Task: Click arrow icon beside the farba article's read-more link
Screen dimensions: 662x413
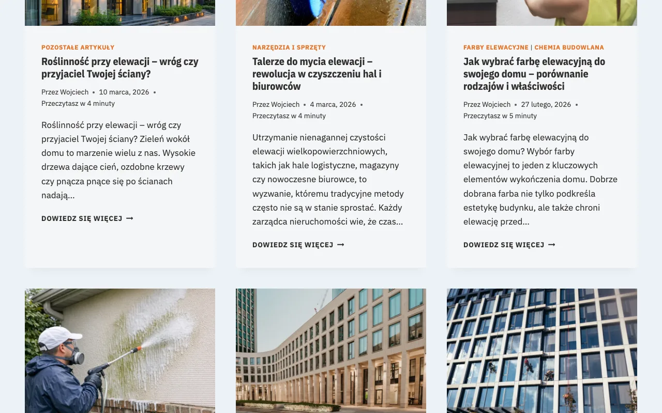Action: point(552,245)
